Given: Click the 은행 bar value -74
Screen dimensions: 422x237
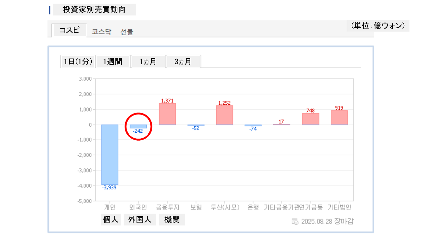Looking at the screenshot, I should [253, 129].
